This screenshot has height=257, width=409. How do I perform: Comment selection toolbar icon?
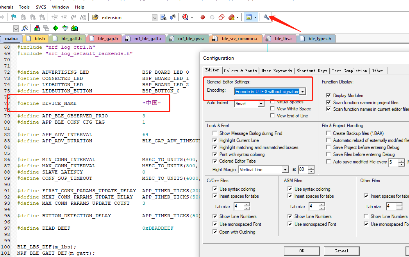pyautogui.click(x=73, y=18)
